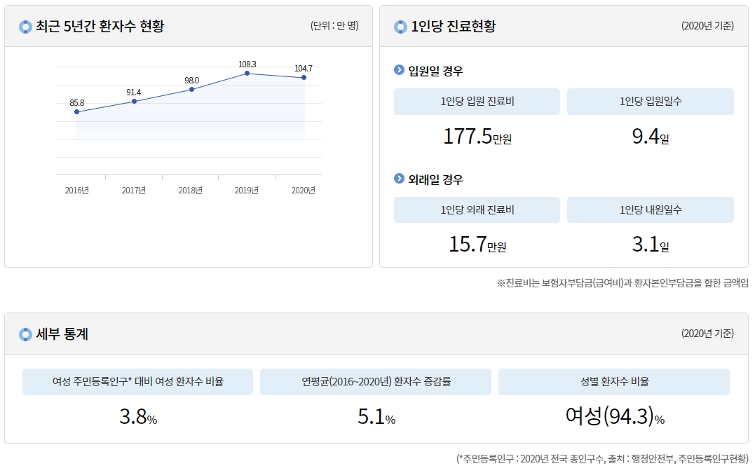Screen dimensions: 755x473
Task: Click the 2020년 axis label
Action: pos(304,191)
